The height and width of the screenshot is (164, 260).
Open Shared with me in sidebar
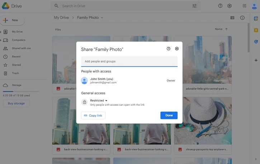click(x=21, y=48)
